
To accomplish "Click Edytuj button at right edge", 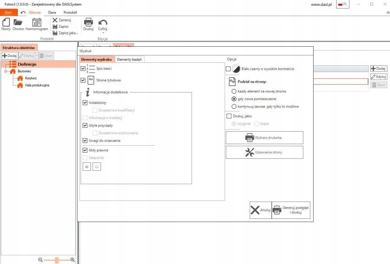I will coord(379,77).
